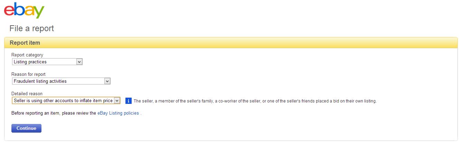This screenshot has height=152, width=462.
Task: Click the Reason for report label
Action: (28, 74)
